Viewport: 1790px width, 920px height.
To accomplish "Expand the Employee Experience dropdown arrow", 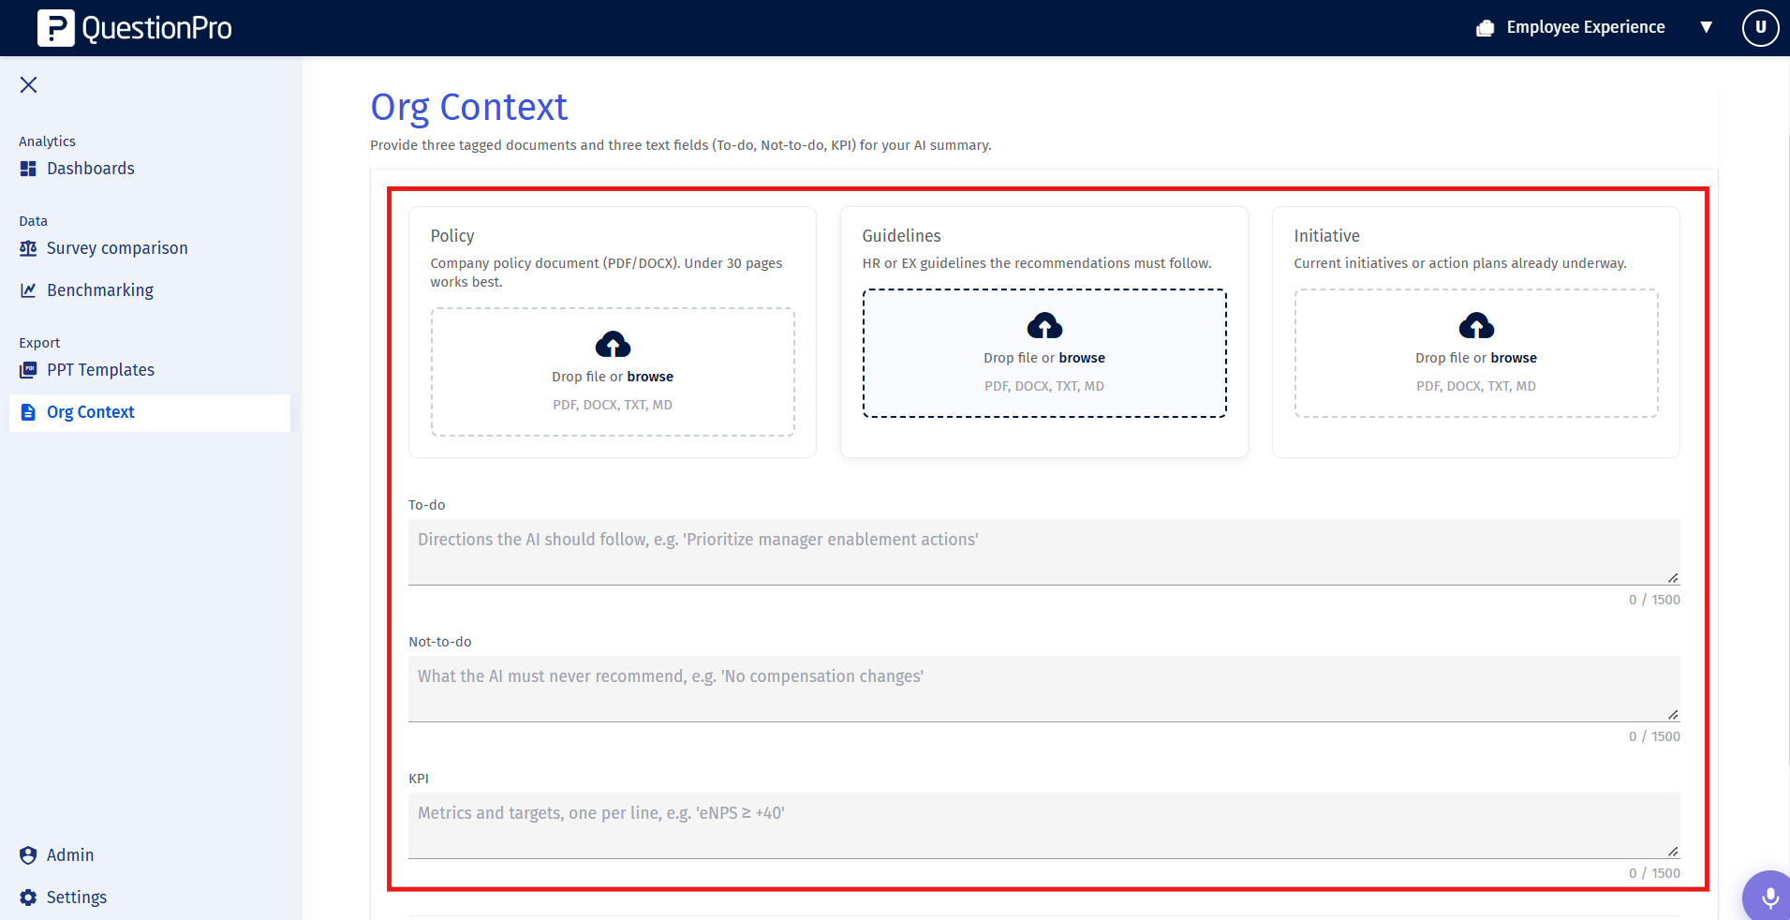I will tap(1707, 28).
